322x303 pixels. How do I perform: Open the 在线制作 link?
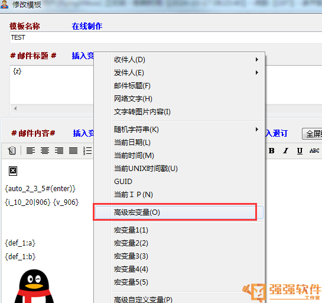pos(87,26)
